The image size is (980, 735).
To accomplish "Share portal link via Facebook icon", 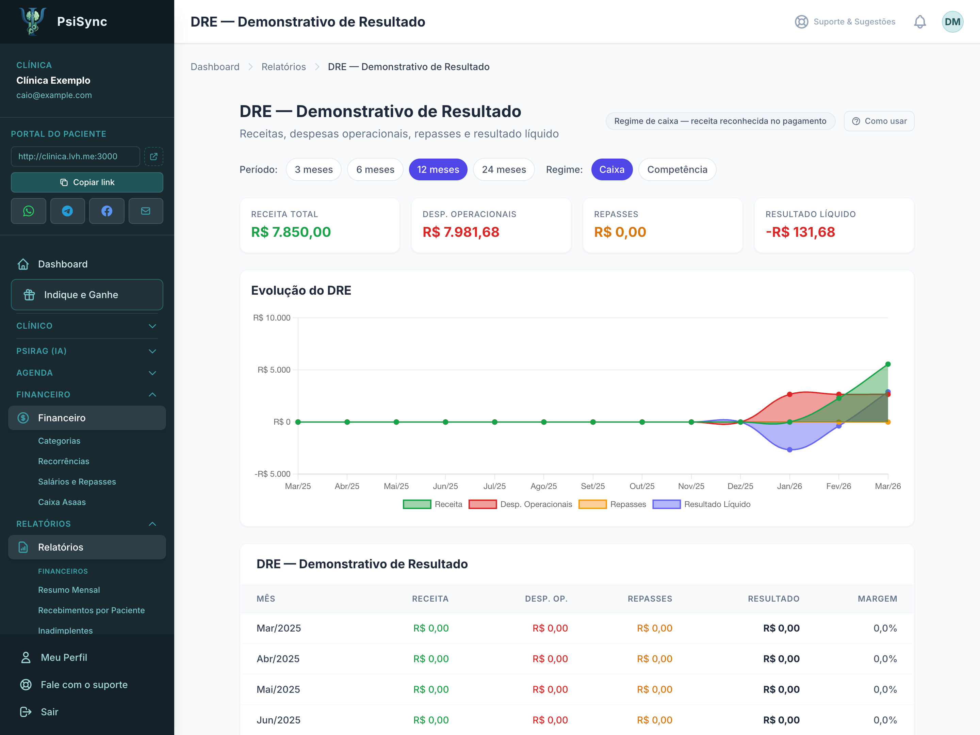I will [x=107, y=211].
